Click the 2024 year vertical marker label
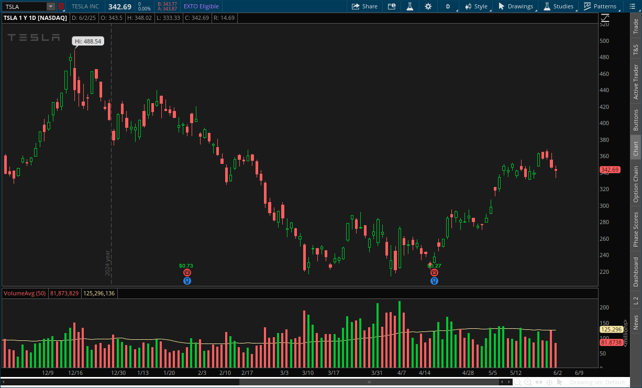Screen dimensions: 642x388 [x=107, y=263]
